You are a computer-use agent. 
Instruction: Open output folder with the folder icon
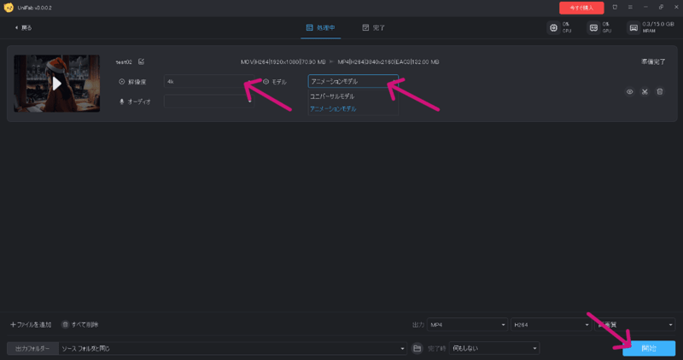[x=417, y=348]
